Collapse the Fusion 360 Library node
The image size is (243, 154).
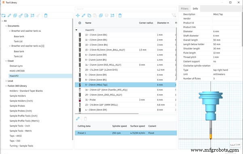point(6,86)
